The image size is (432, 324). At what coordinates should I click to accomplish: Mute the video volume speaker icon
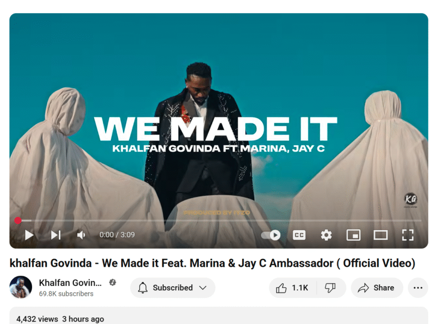click(81, 235)
